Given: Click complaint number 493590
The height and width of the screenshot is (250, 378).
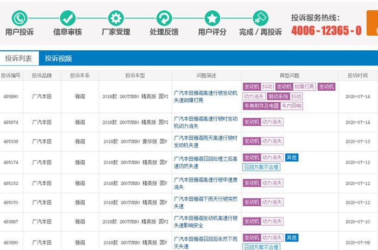Looking at the screenshot, I should pos(11,242).
